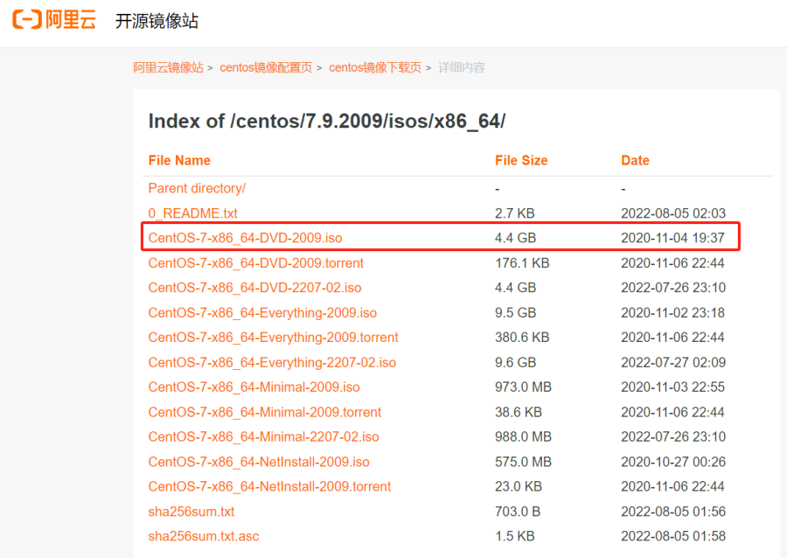Image resolution: width=787 pixels, height=558 pixels.
Task: Select the 703.0 B file size cell
Action: tap(518, 512)
